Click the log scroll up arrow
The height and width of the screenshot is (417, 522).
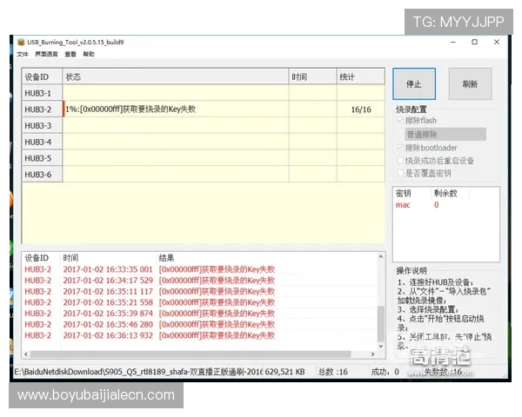tap(381, 256)
